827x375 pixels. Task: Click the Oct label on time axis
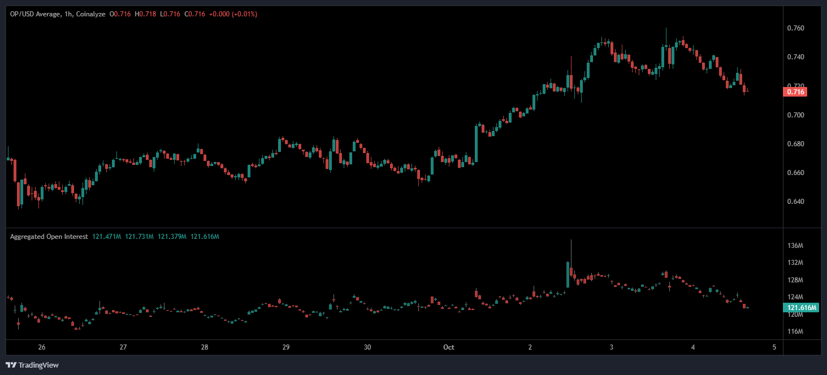click(449, 347)
